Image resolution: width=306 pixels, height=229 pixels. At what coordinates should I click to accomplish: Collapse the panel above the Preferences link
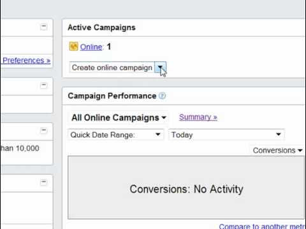(x=43, y=27)
